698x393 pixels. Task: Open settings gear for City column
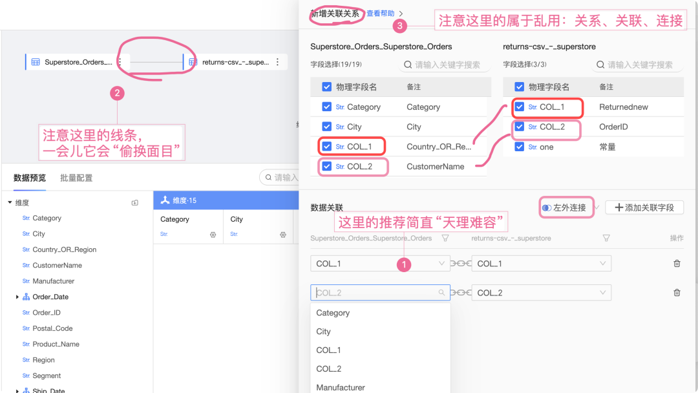[x=282, y=235]
